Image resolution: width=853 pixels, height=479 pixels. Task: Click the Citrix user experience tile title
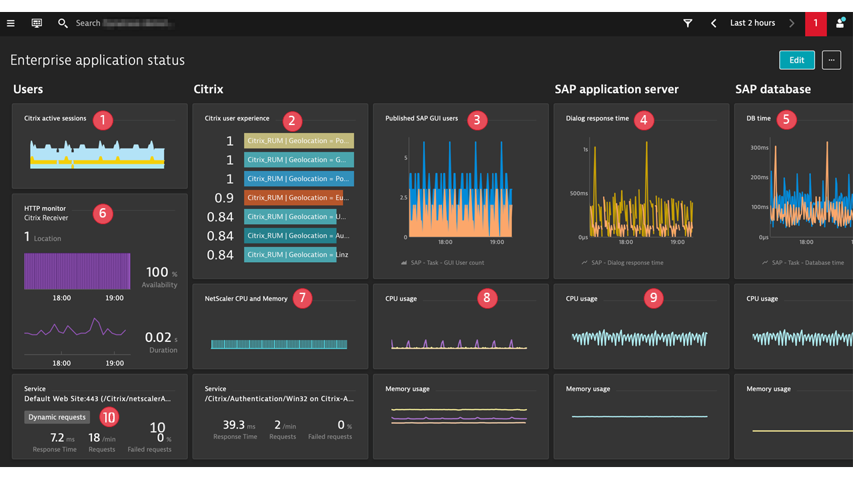point(237,118)
